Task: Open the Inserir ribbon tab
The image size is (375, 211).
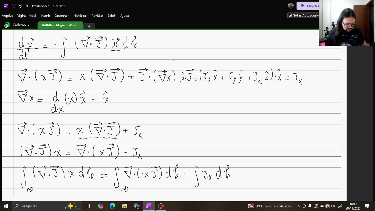Action: pyautogui.click(x=45, y=16)
